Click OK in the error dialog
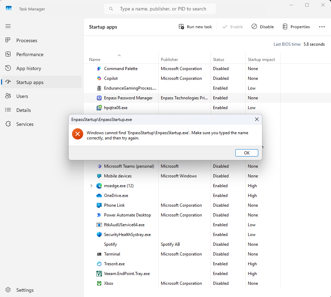 (x=246, y=153)
